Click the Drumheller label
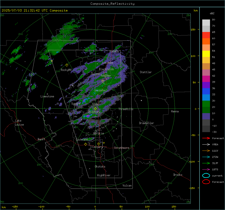 click(146, 123)
